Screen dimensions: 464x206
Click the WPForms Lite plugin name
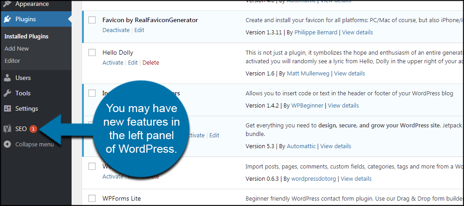[121, 198]
